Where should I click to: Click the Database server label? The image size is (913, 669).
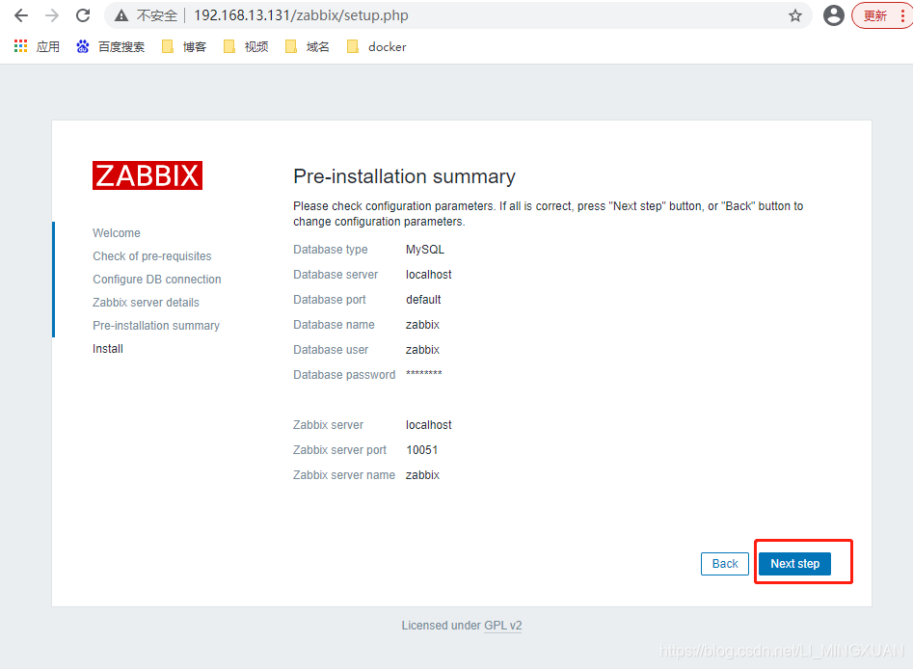tap(336, 274)
